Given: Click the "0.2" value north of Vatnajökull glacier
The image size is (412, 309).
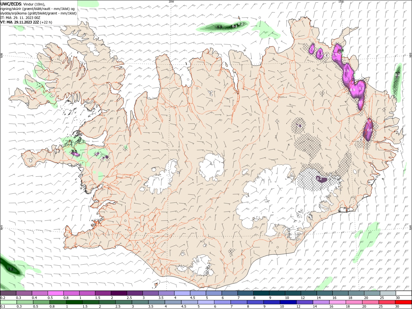Looking at the screenshot, I should 319,179.
